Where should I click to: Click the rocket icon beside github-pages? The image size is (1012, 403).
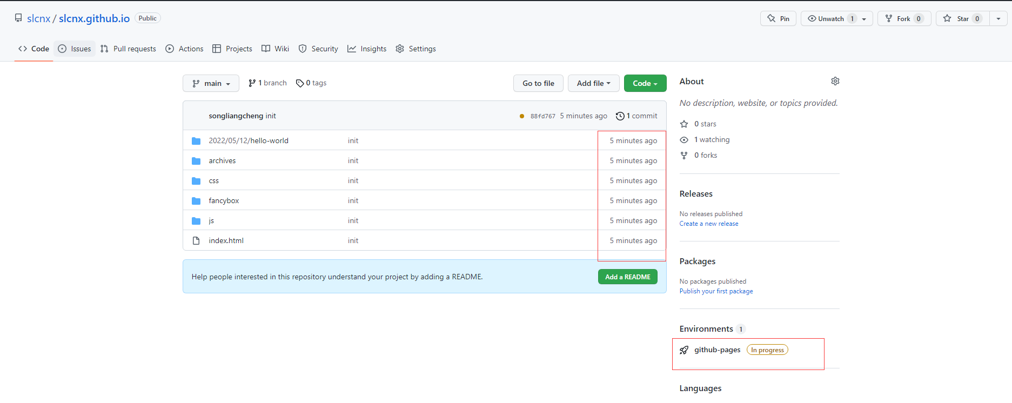coord(684,350)
